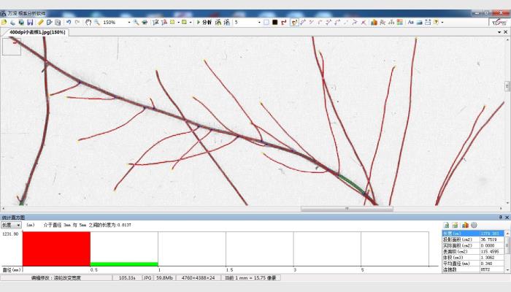
Task: Click the white color swatch in toolbar
Action: [266, 22]
